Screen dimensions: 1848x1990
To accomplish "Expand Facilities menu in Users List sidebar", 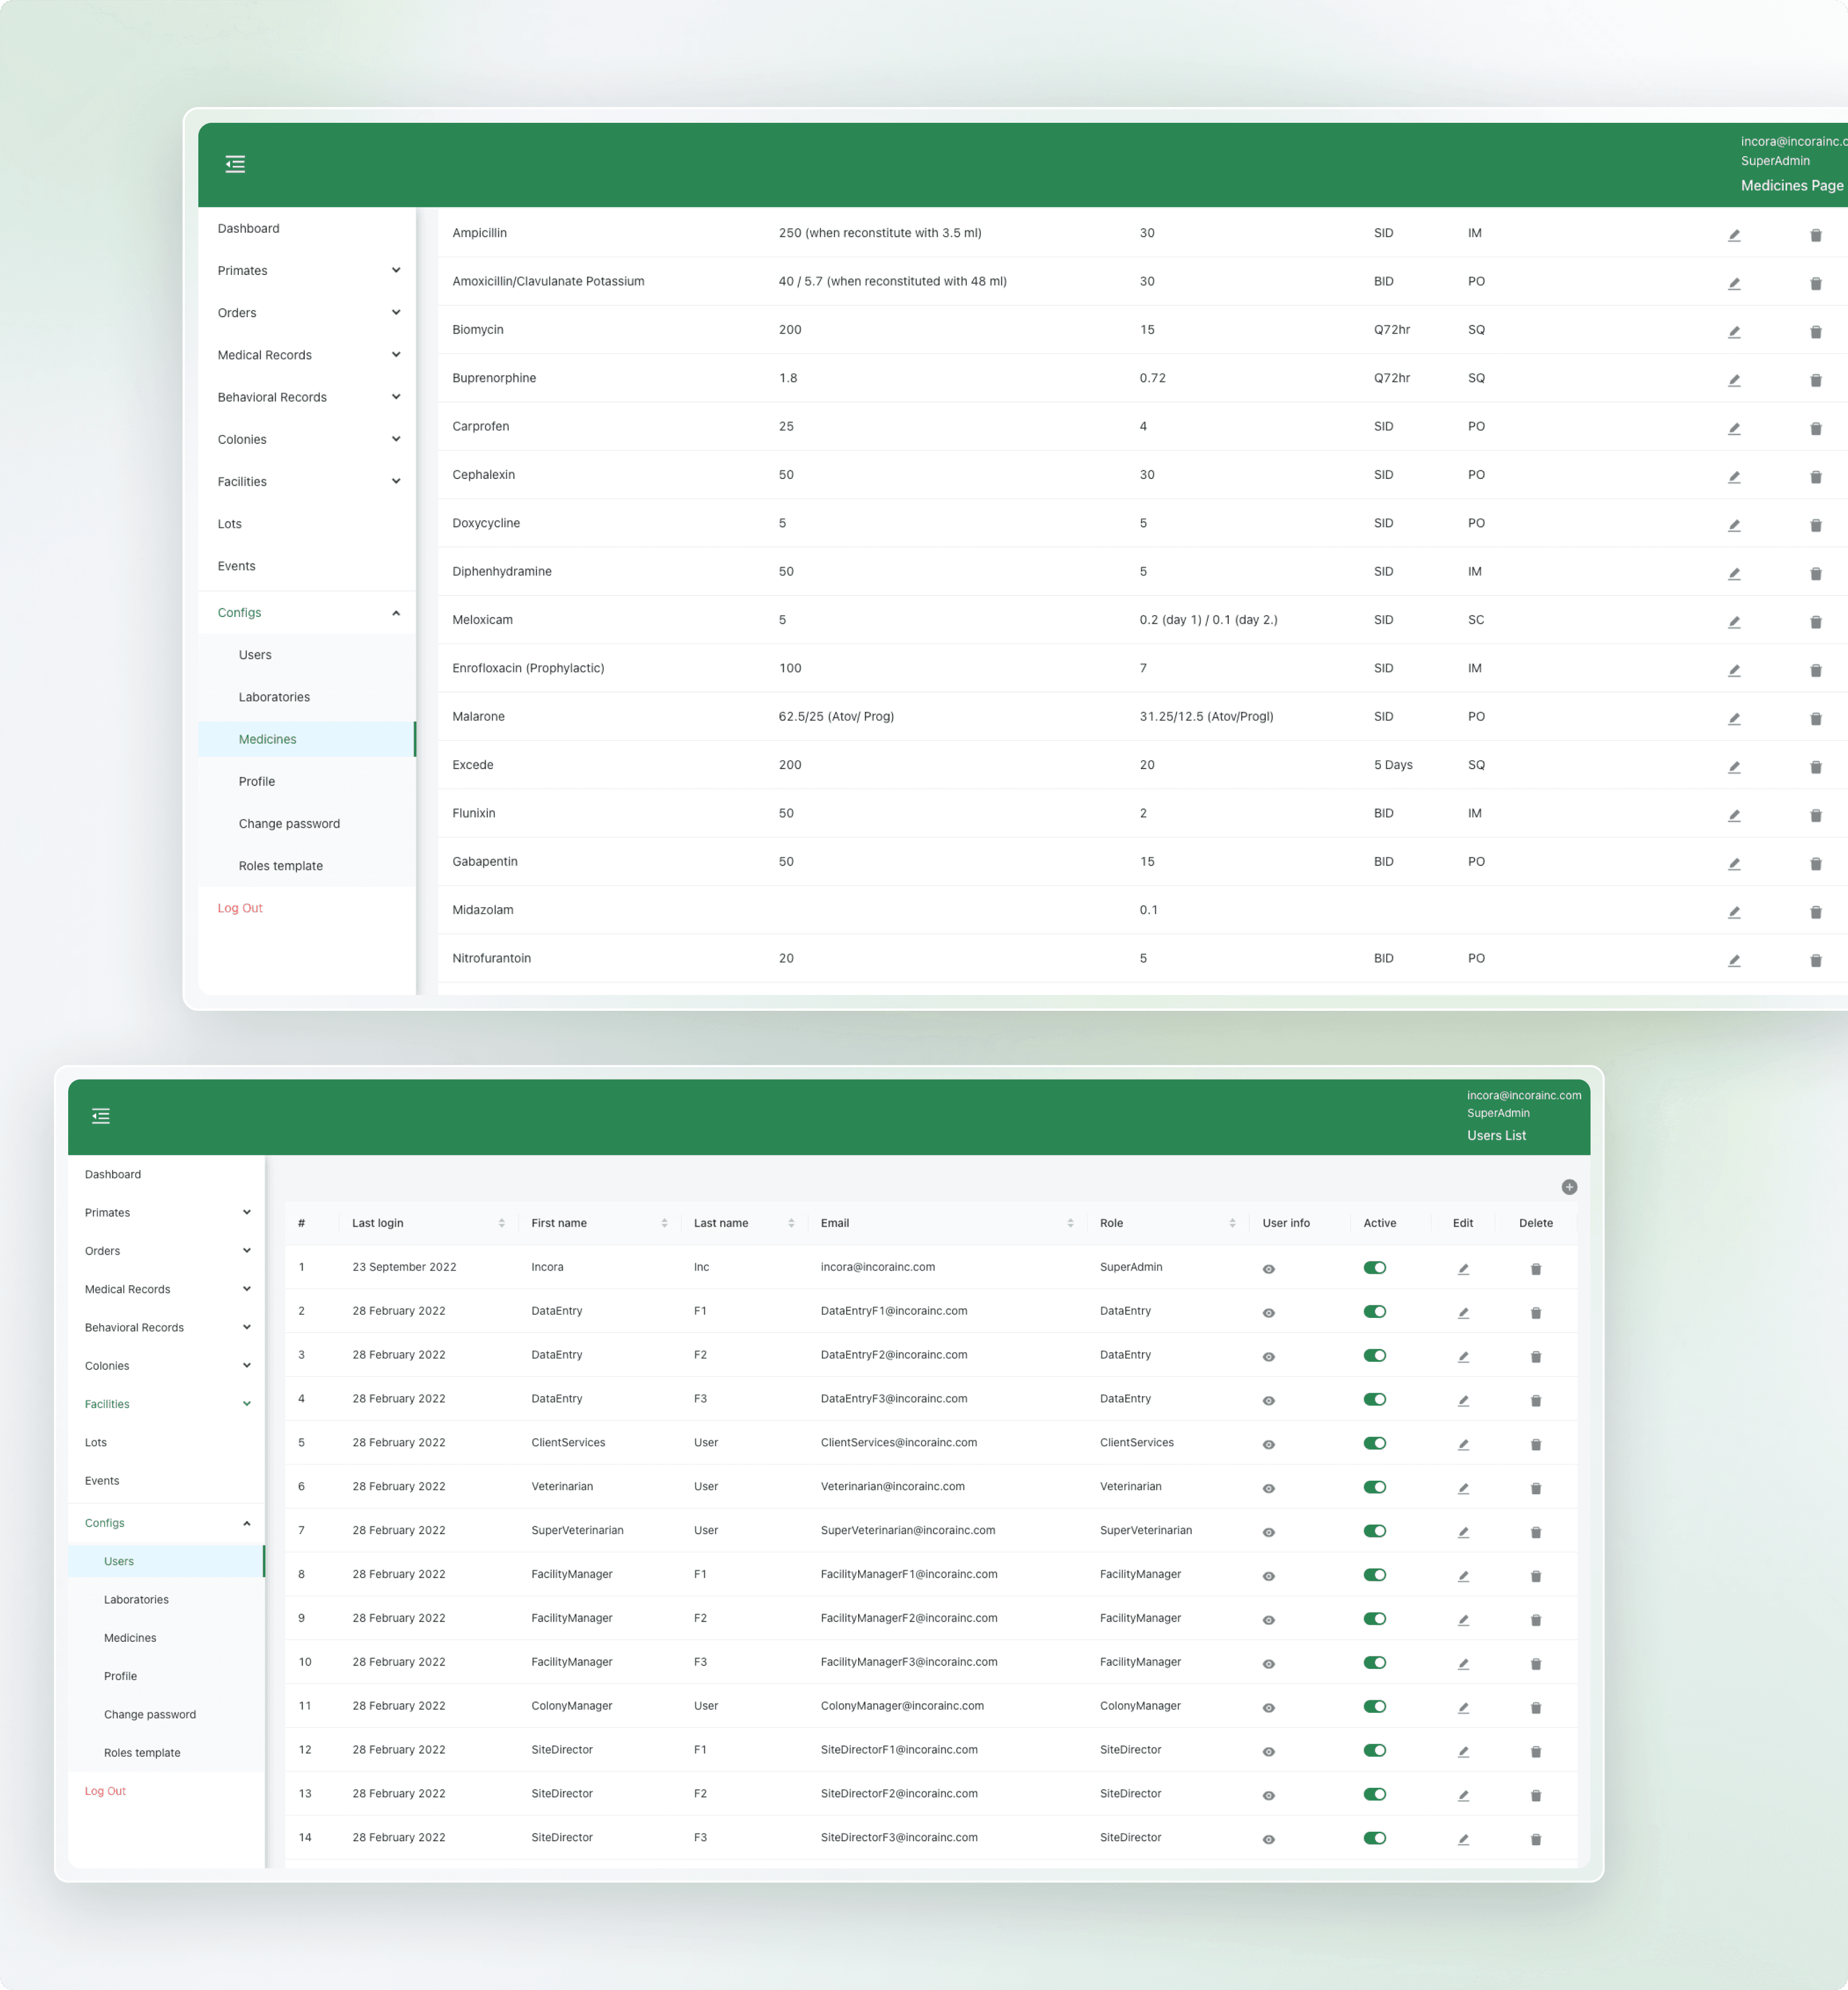I will [x=166, y=1404].
